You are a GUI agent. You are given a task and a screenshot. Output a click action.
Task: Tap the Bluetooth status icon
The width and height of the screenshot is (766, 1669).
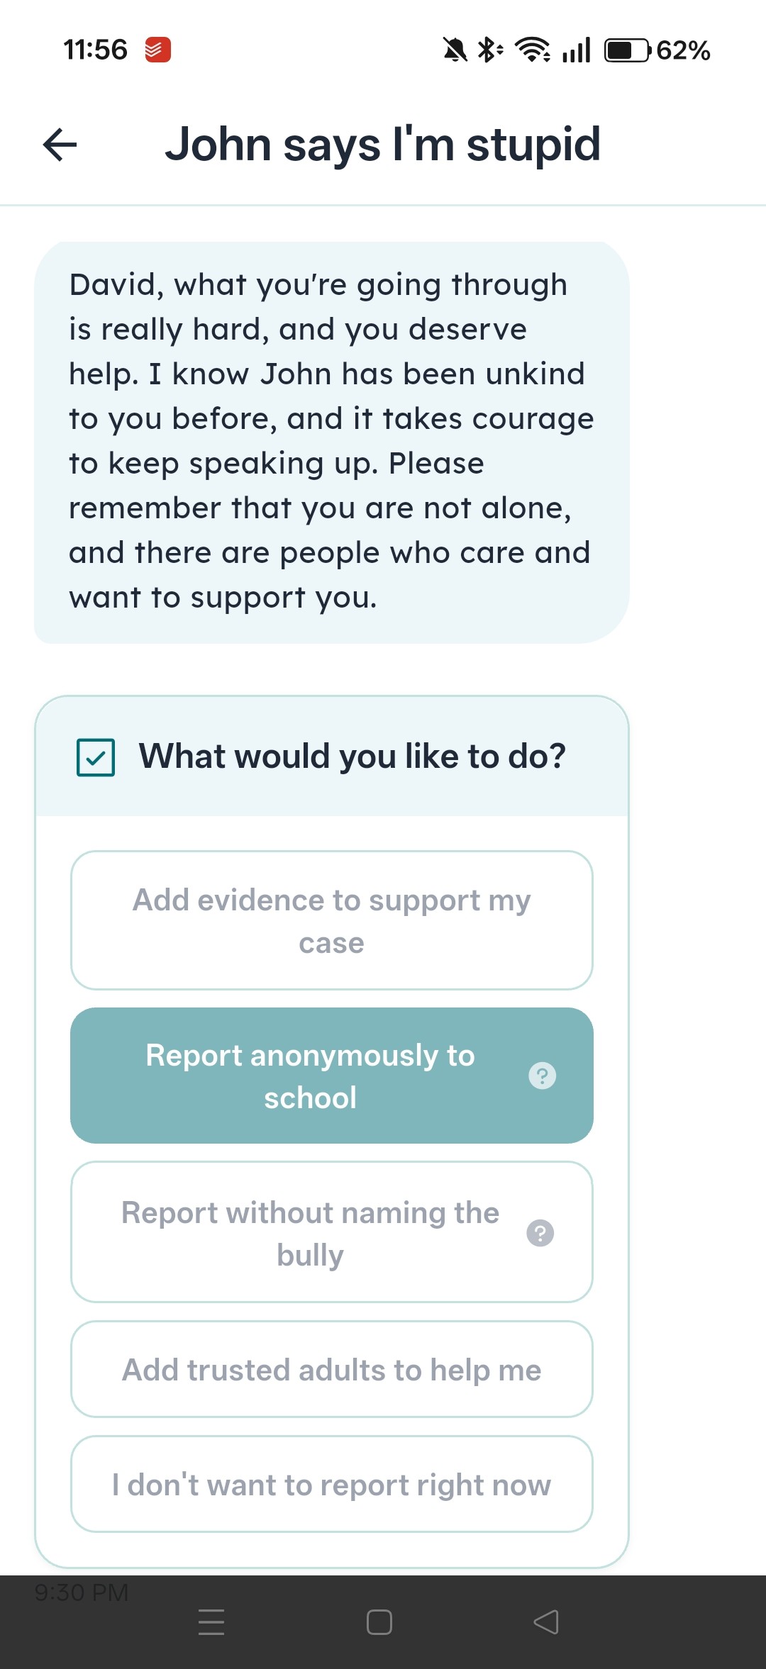click(489, 50)
